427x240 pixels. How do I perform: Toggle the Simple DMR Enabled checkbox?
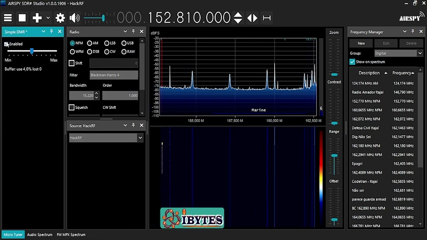coord(6,44)
